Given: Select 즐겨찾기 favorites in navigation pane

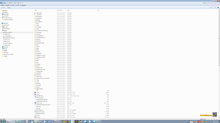Looking at the screenshot, I should point(5,11).
